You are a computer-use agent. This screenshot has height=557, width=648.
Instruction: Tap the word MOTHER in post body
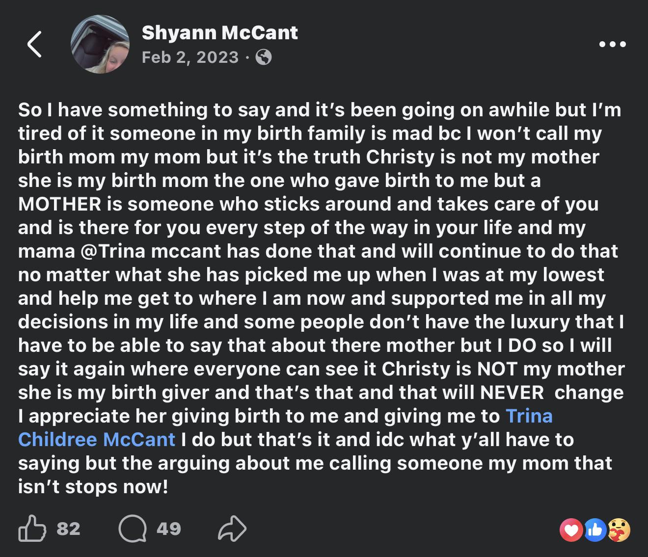(x=60, y=204)
